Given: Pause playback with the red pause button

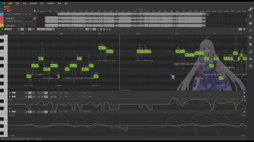Looking at the screenshot, I should (98, 29).
